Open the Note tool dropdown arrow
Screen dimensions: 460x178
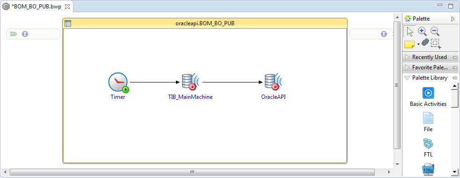418,44
